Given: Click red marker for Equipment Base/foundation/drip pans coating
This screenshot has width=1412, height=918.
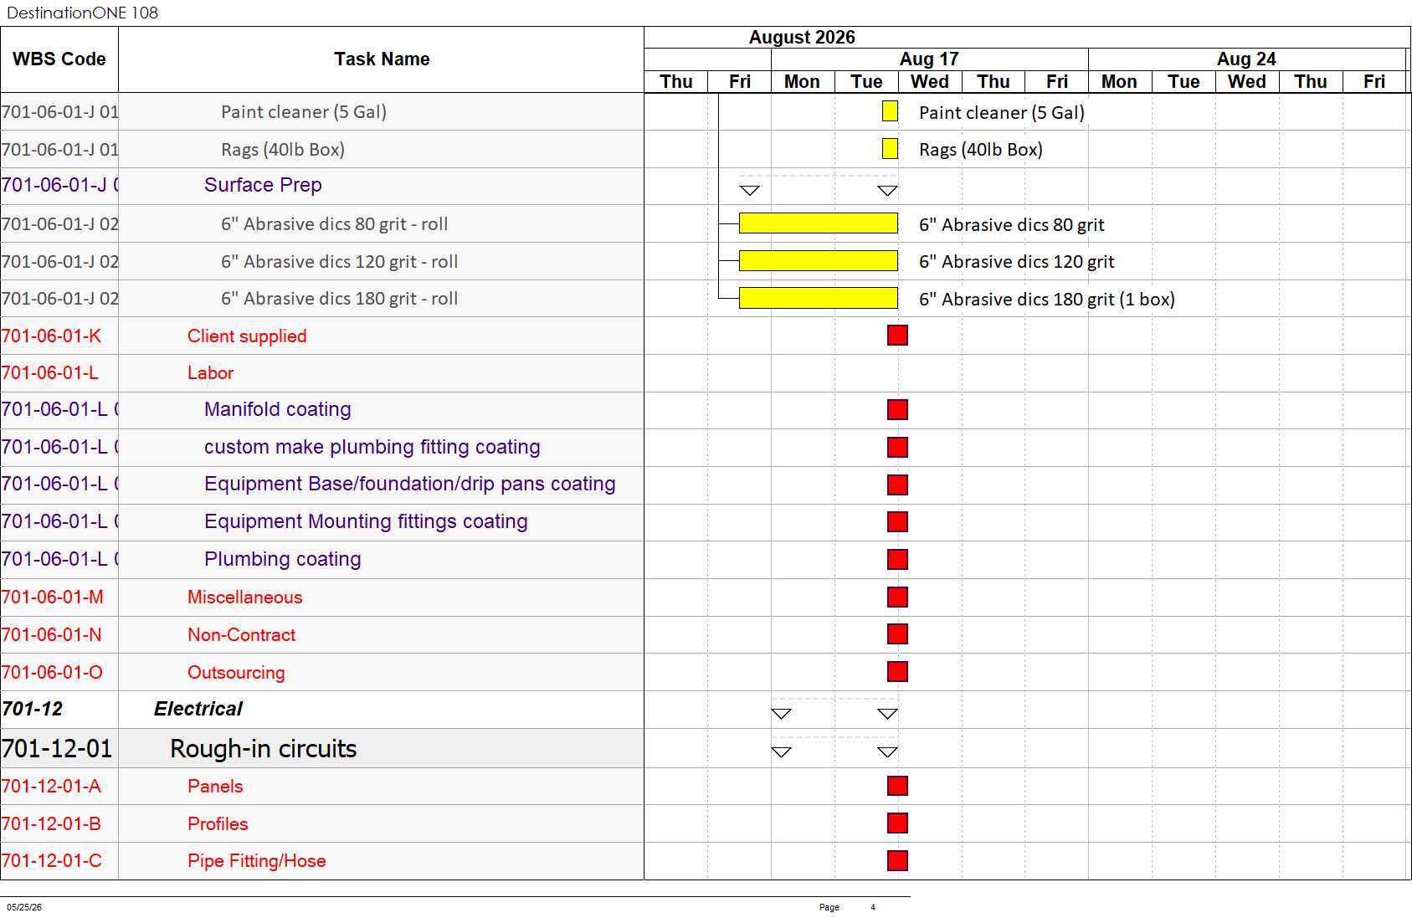Looking at the screenshot, I should 897,485.
